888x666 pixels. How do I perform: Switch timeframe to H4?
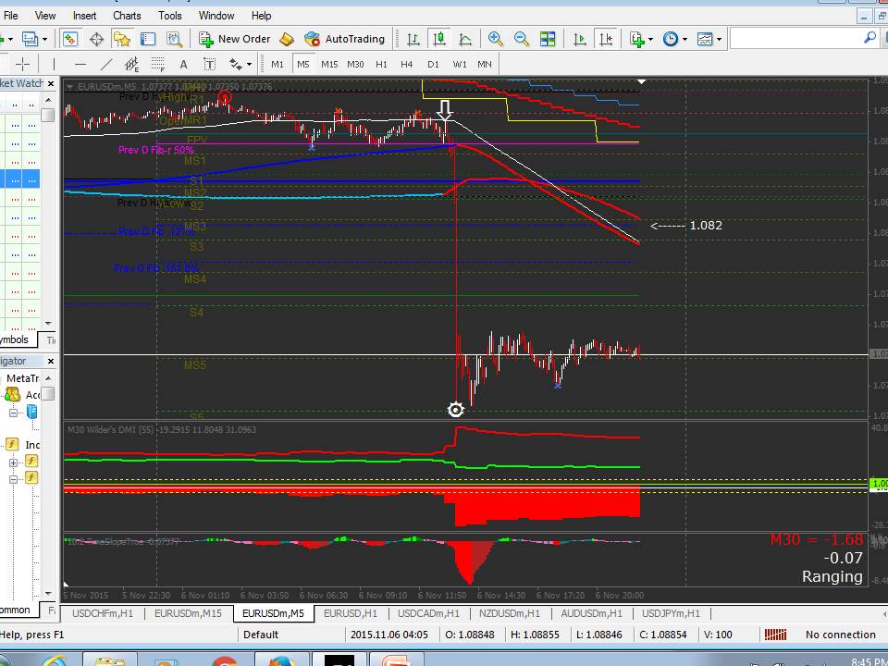pos(407,64)
